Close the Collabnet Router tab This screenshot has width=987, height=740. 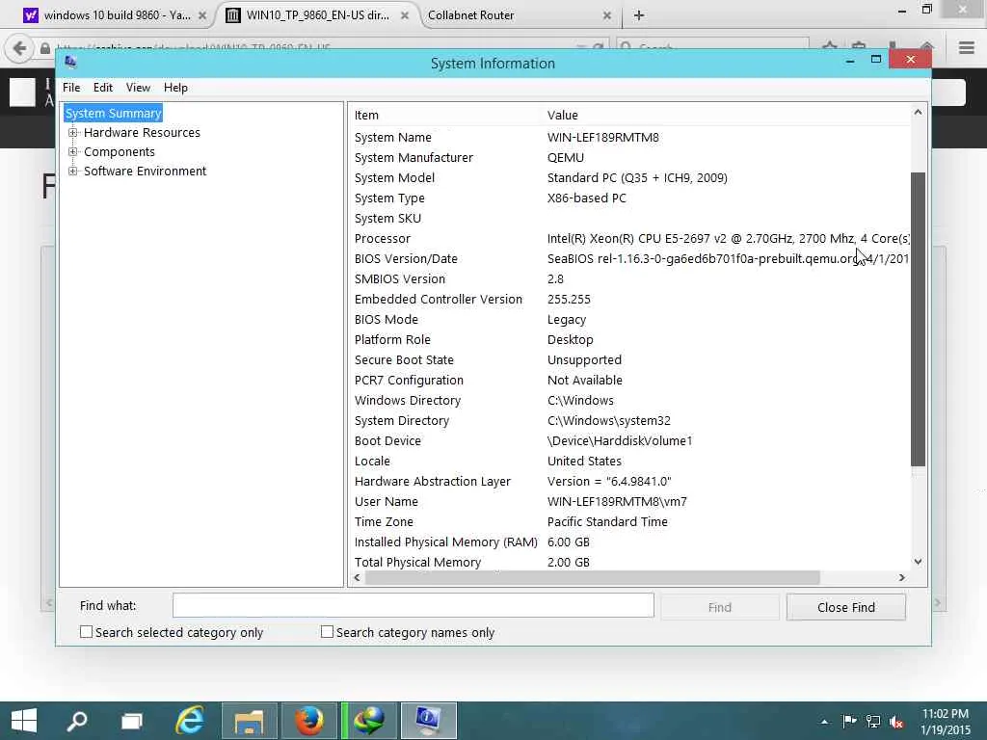pos(607,15)
